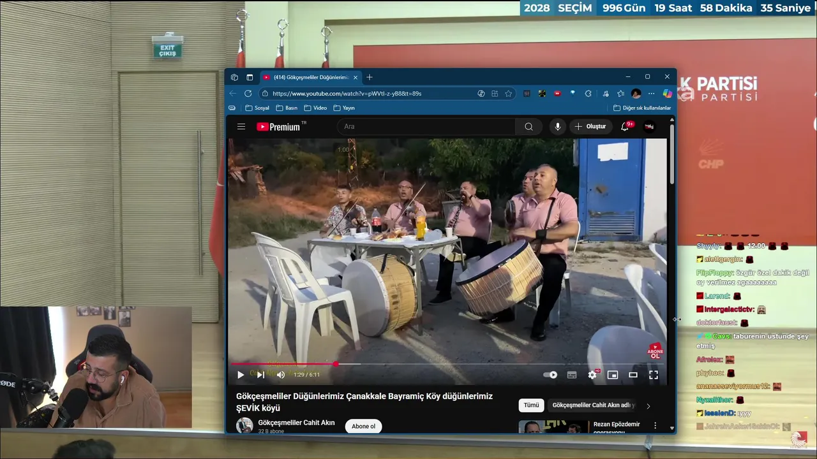This screenshot has height=459, width=817.
Task: Open options for Rezan Epözdemir video
Action: coord(655,425)
